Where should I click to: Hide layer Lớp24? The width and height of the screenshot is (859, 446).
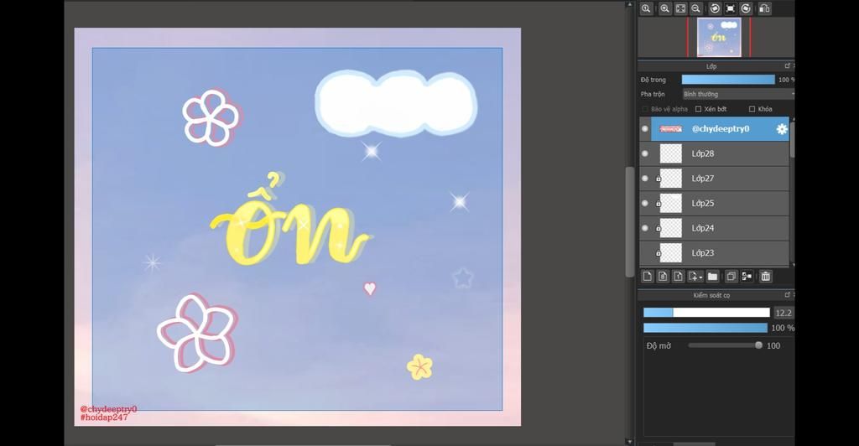pos(645,228)
